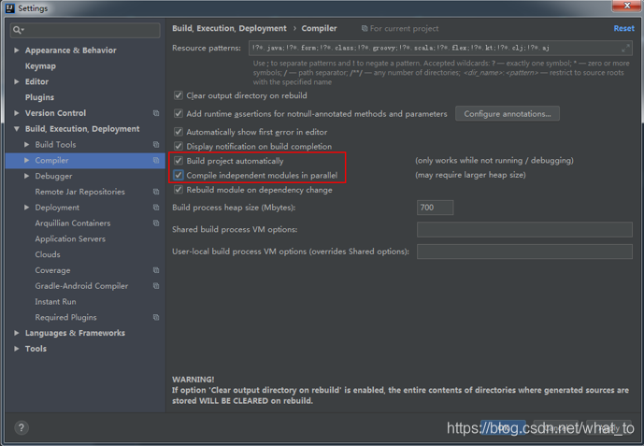The width and height of the screenshot is (644, 446).
Task: Click project-level icon beside Build Tools
Action: tap(156, 145)
